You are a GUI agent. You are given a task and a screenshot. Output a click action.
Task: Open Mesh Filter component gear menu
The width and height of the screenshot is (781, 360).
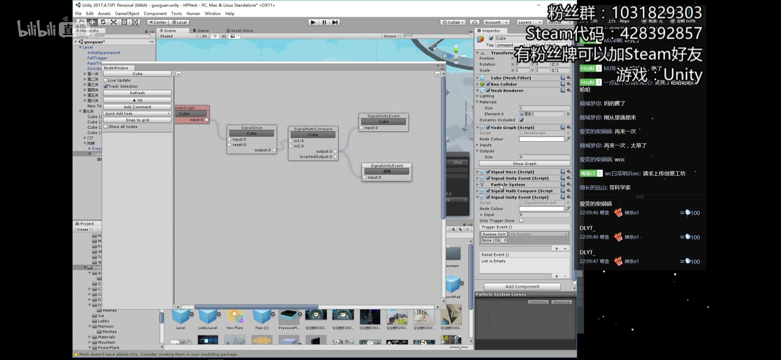click(x=569, y=78)
